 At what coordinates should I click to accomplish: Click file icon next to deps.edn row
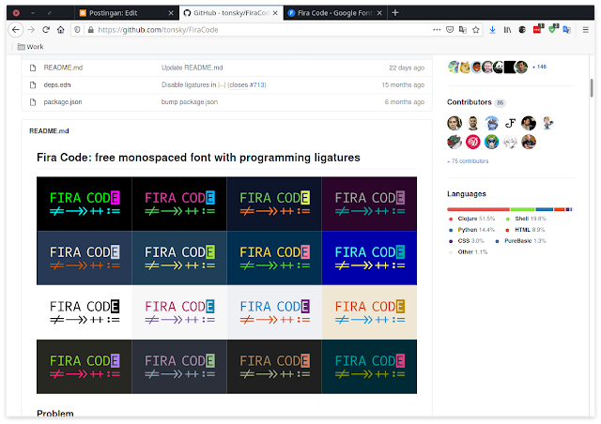(33, 85)
